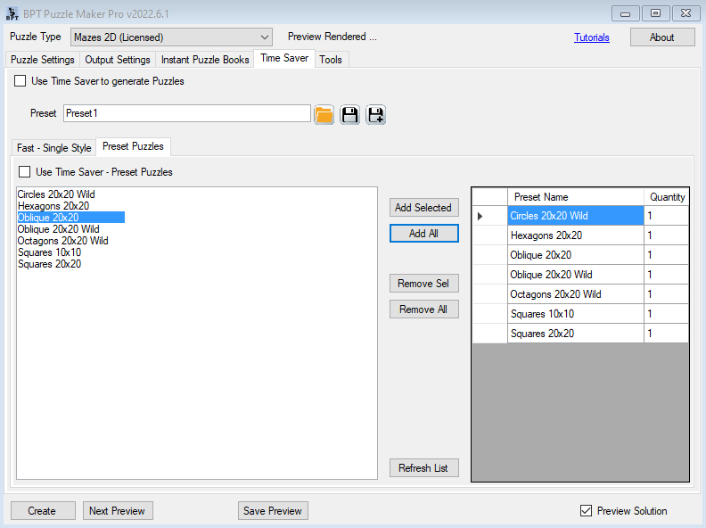Open the Tutorials link
706x528 pixels.
point(592,37)
